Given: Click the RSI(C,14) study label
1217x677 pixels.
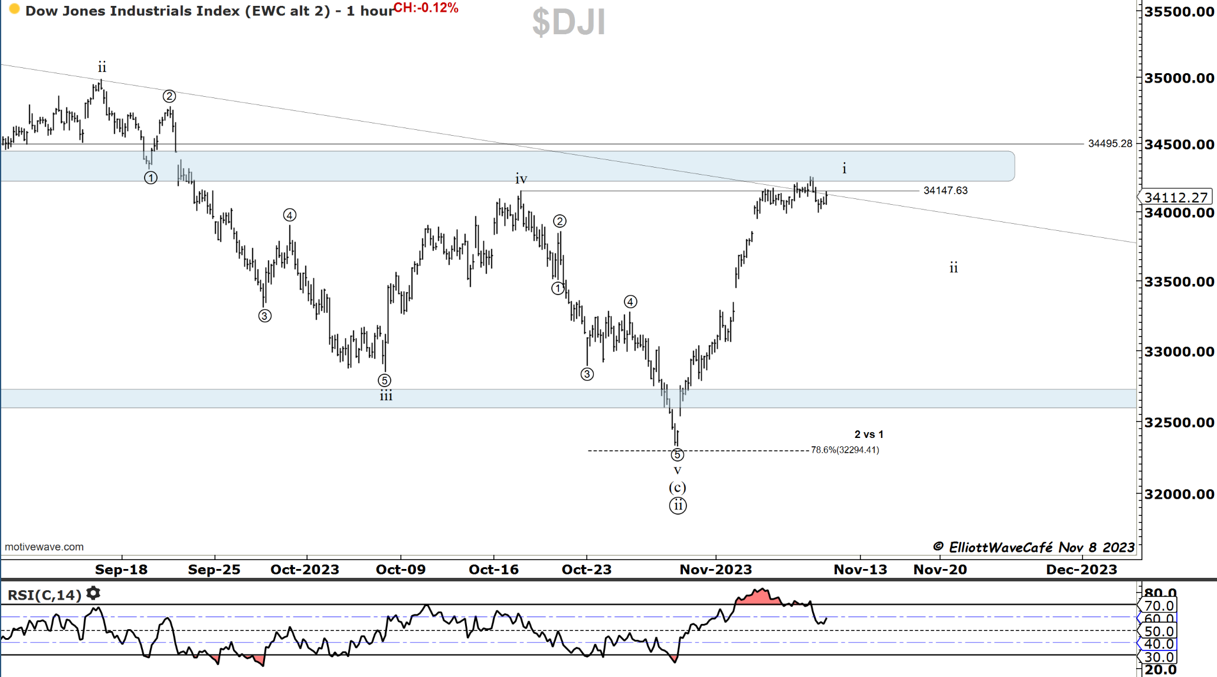Looking at the screenshot, I should [x=44, y=595].
